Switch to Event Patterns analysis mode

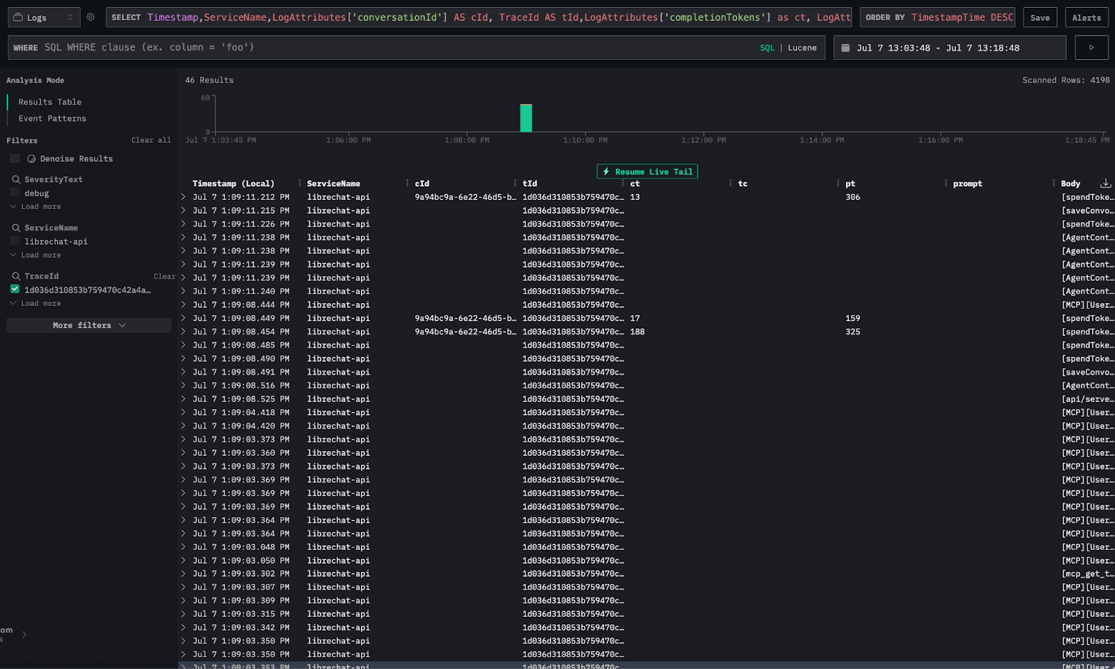pyautogui.click(x=52, y=118)
